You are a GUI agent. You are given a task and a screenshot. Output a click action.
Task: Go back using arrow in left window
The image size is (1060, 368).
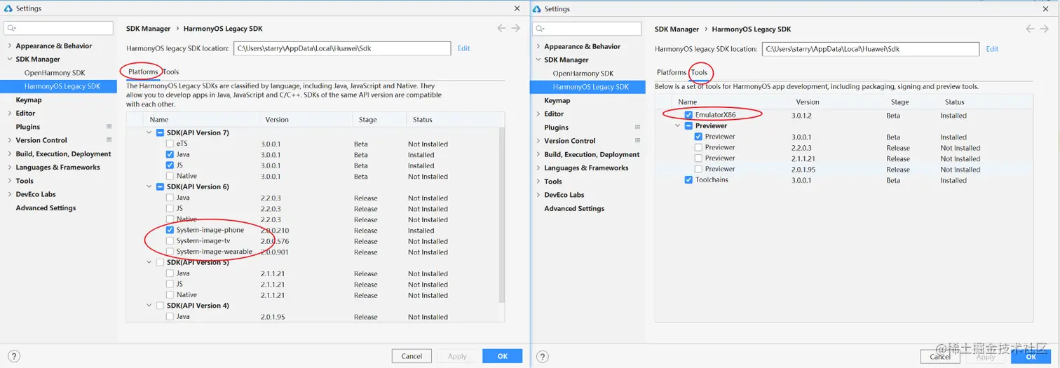click(x=501, y=28)
